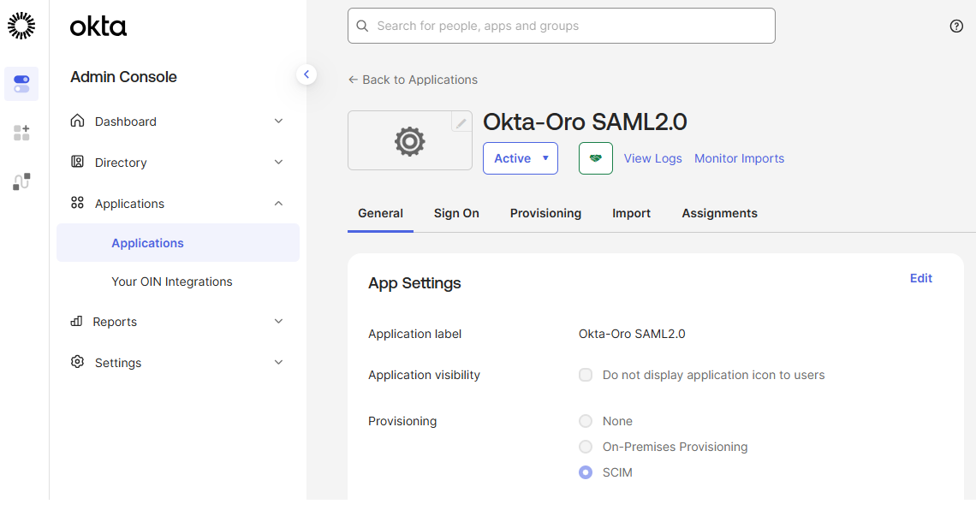Image resolution: width=976 pixels, height=510 pixels.
Task: Select the SCIM provisioning radio button
Action: point(586,472)
